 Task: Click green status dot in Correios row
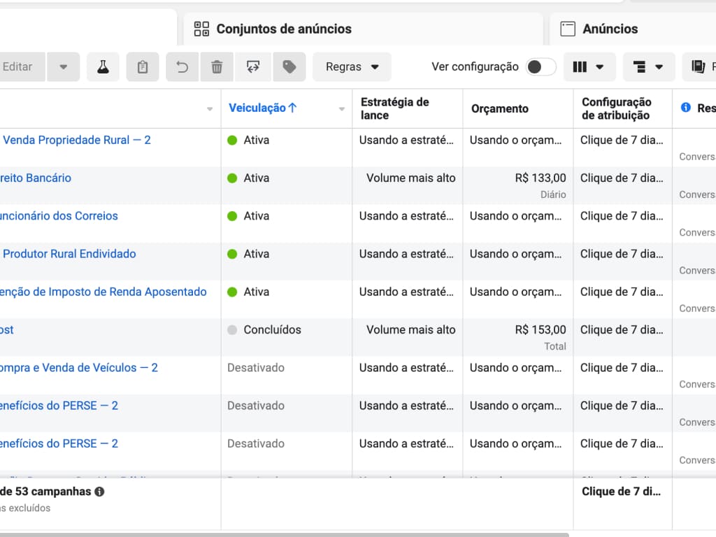232,216
